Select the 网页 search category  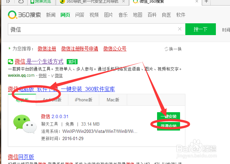[65, 15]
